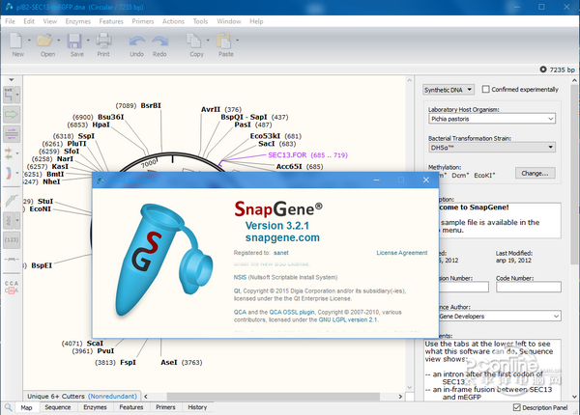
Task: Open the Bacterial Transformation Strain dropdown
Action: 491,147
